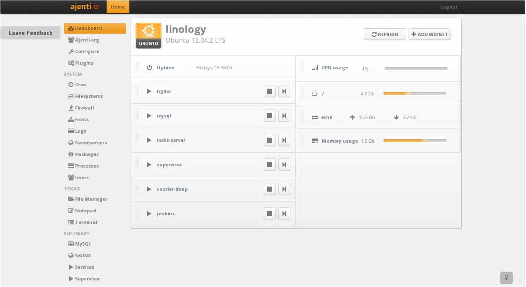The width and height of the screenshot is (526, 287).
Task: Go to the Home tab
Action: [x=118, y=7]
